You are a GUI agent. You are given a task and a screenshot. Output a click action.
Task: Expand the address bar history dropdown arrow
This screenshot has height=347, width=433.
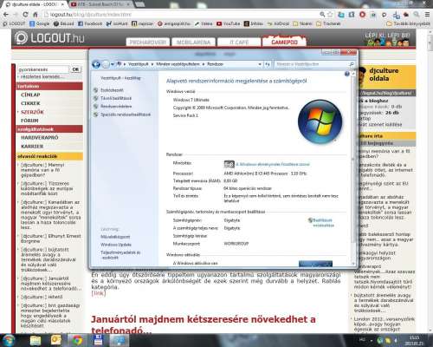click(x=260, y=64)
